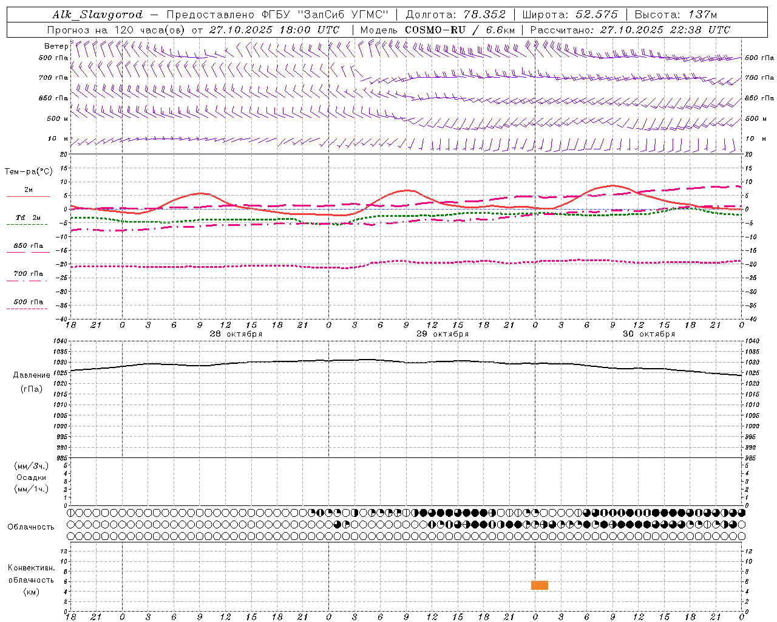Viewport: 777px width, 622px height.
Task: Click the 2м temperature legend entry
Action: click(x=29, y=190)
